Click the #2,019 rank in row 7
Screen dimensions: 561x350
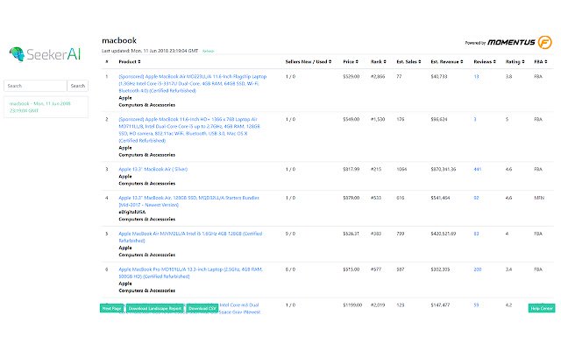pyautogui.click(x=378, y=305)
